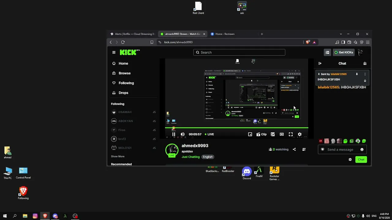392x220 pixels.
Task: Expand the list with Show More
Action: click(x=118, y=156)
